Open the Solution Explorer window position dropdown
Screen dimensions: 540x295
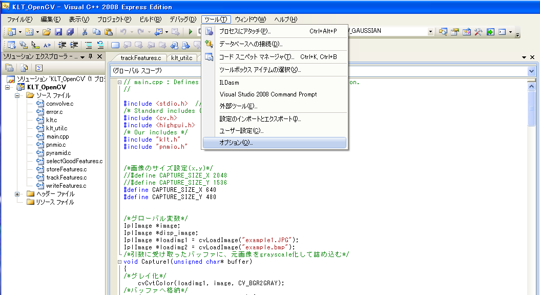82,57
